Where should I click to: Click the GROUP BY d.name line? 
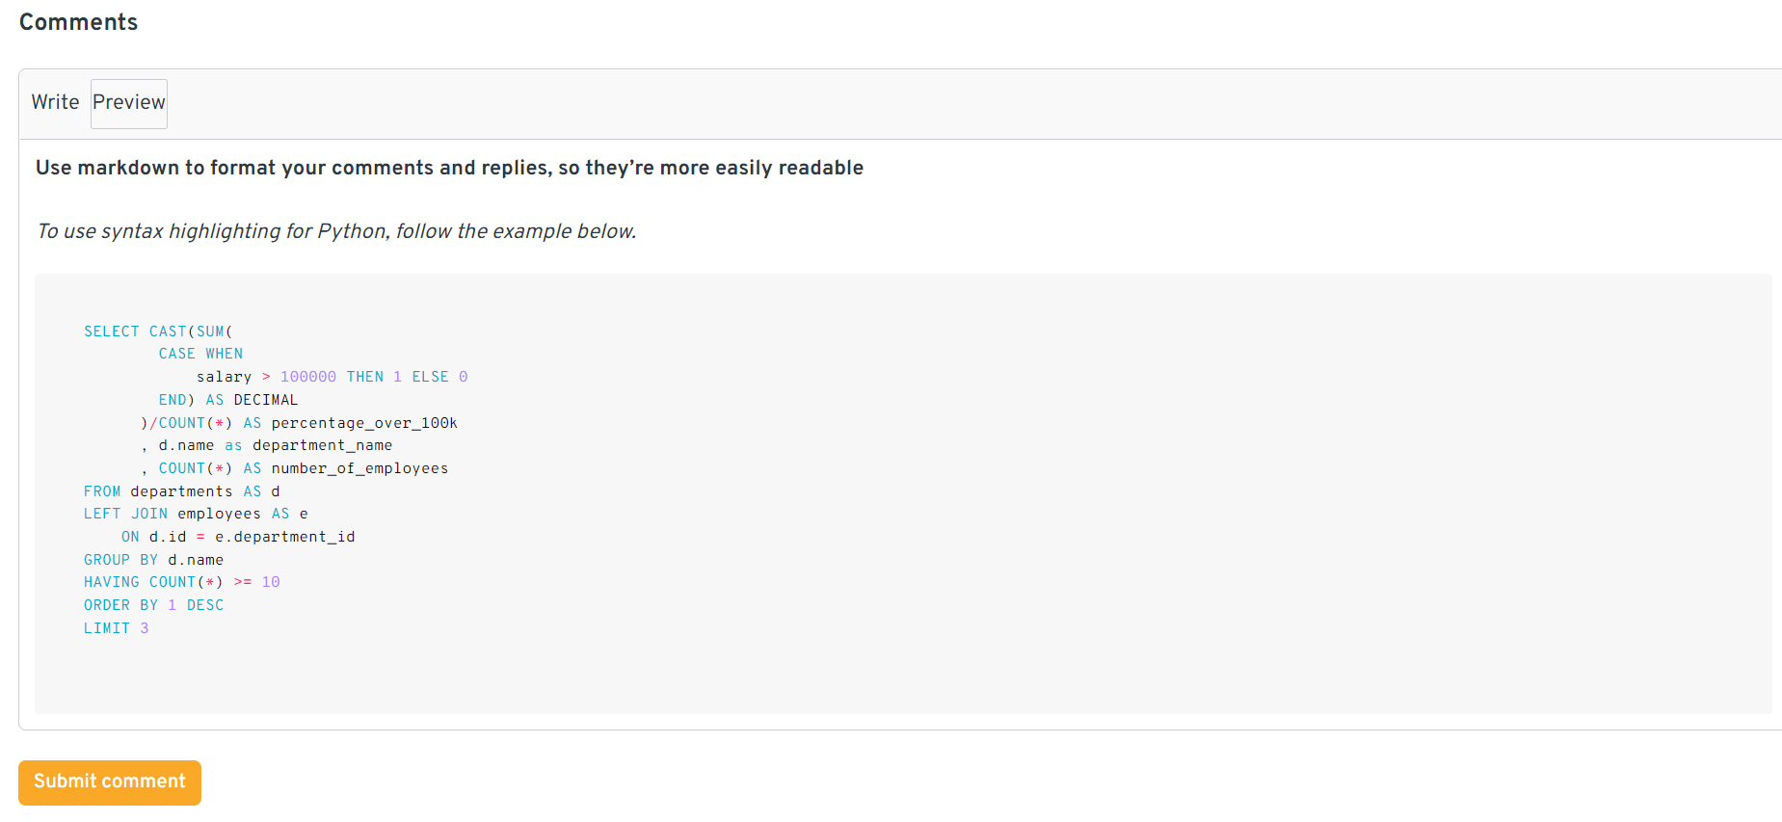(x=153, y=560)
